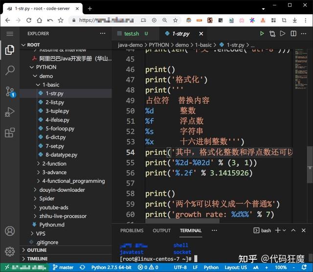The image size is (313, 272).
Task: Expand the 2-function folder
Action: point(38,163)
